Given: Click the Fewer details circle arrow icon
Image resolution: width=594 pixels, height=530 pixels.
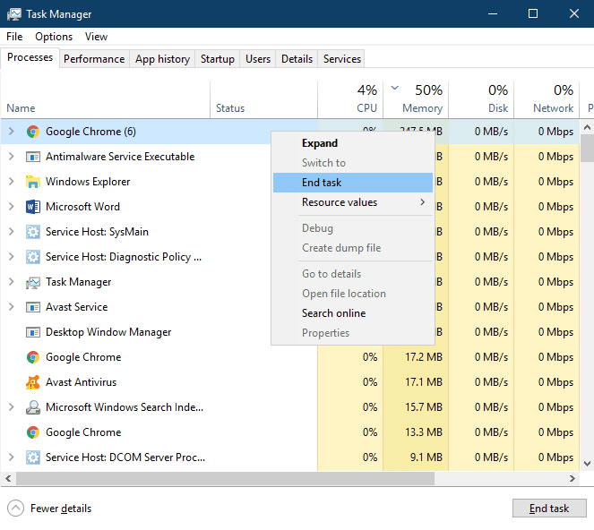Looking at the screenshot, I should tap(15, 508).
